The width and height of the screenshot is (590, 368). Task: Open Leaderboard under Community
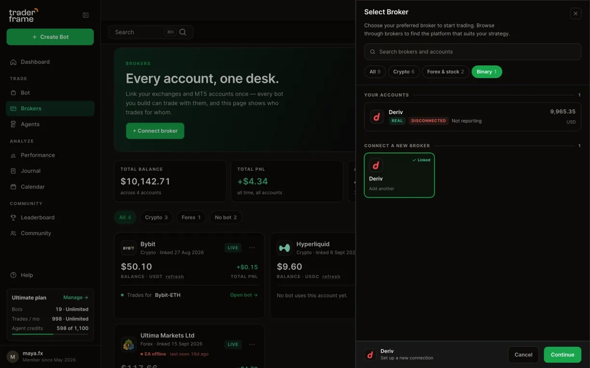click(x=50, y=217)
